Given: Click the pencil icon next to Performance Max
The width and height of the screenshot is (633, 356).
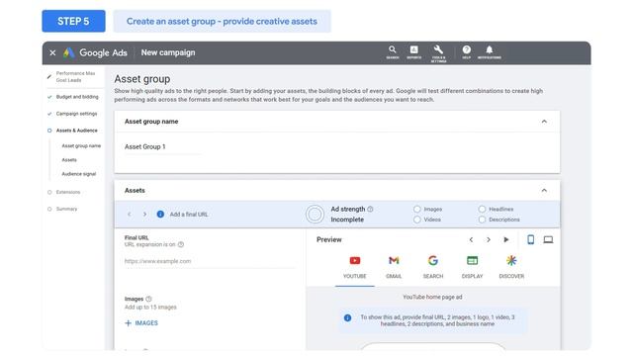Looking at the screenshot, I should [x=49, y=76].
